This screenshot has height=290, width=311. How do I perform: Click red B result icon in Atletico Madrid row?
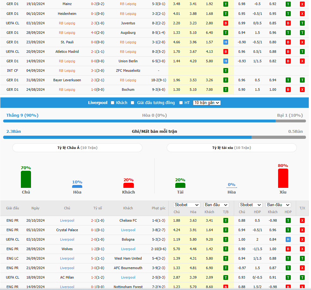click(x=226, y=52)
